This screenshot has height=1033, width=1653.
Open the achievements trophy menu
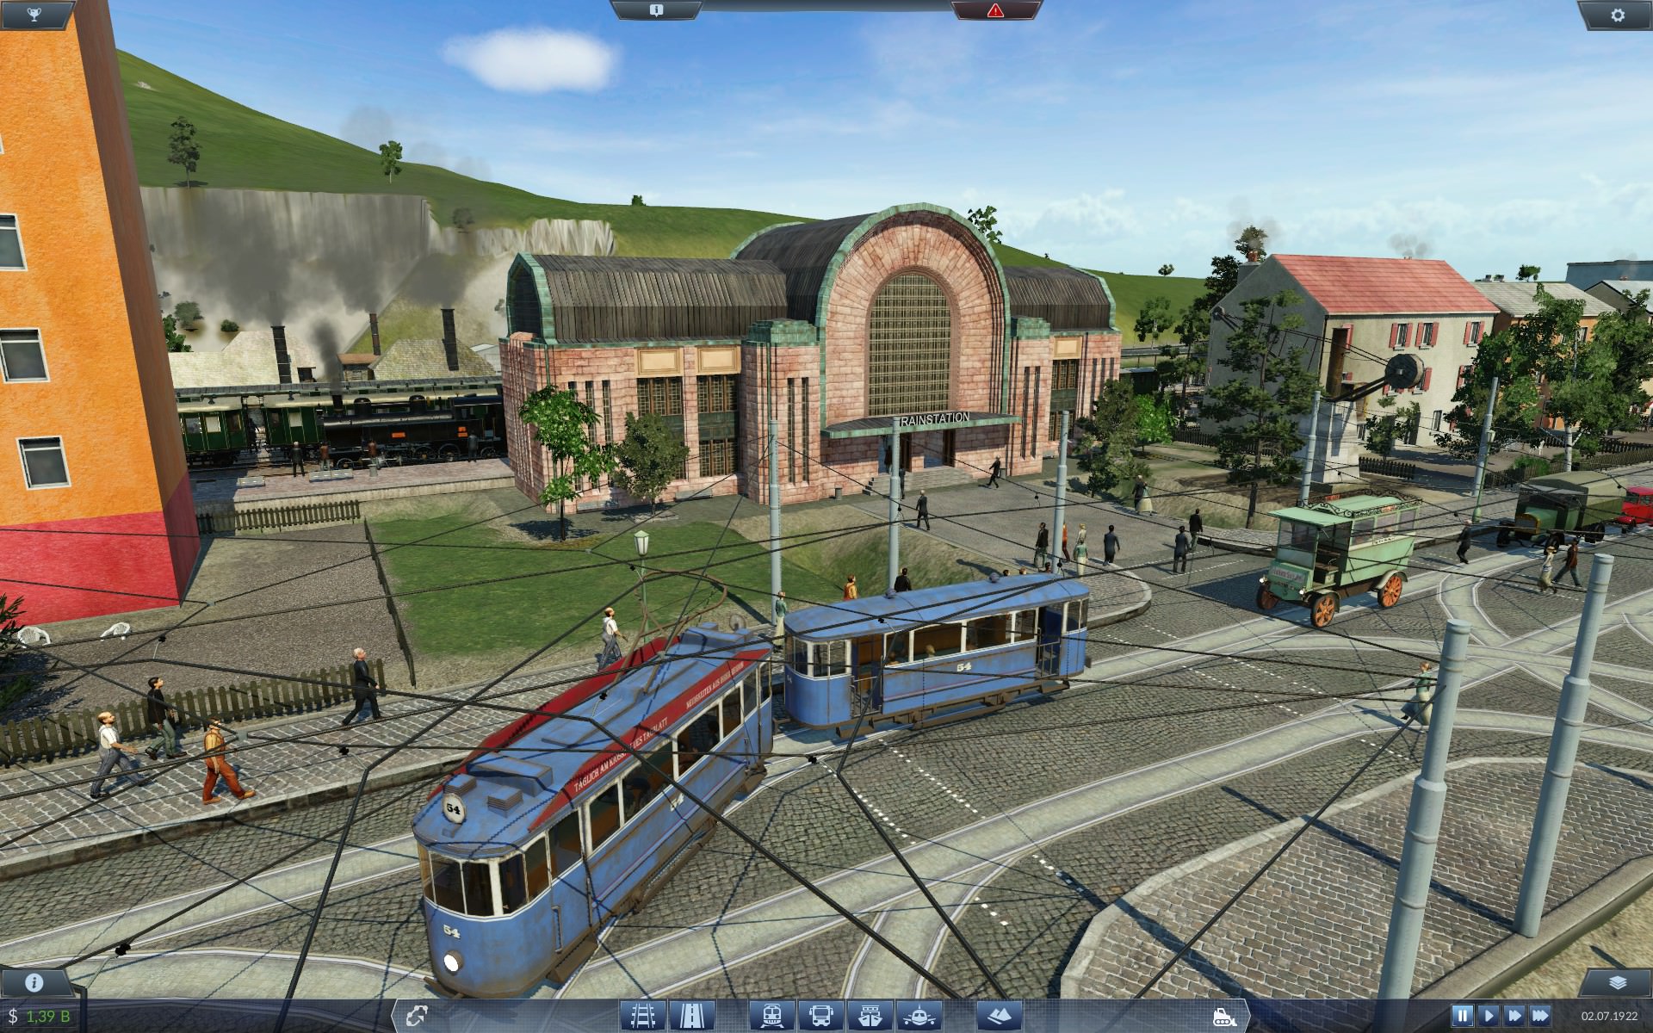pyautogui.click(x=34, y=15)
